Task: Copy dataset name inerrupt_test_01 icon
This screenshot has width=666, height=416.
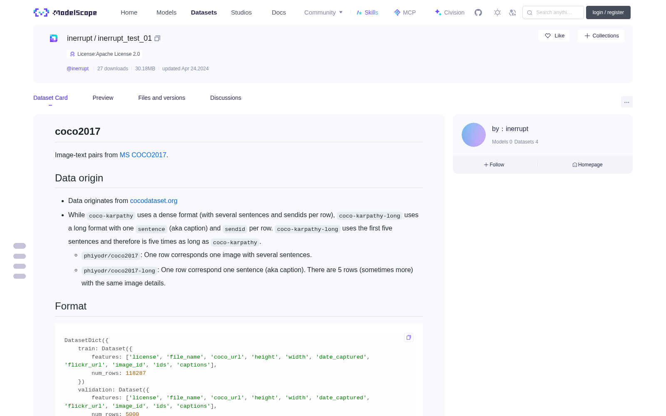Action: (x=157, y=38)
